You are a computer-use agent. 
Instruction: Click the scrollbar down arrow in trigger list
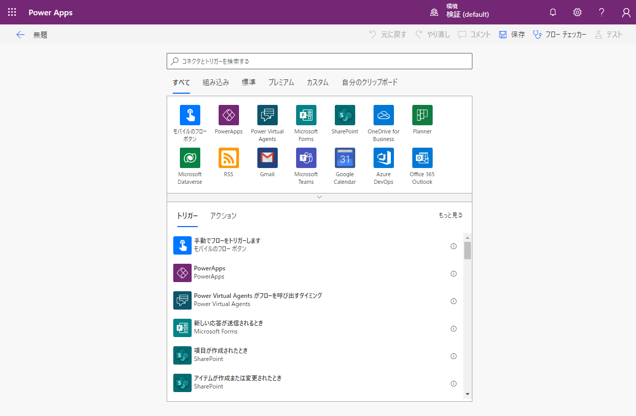(467, 394)
